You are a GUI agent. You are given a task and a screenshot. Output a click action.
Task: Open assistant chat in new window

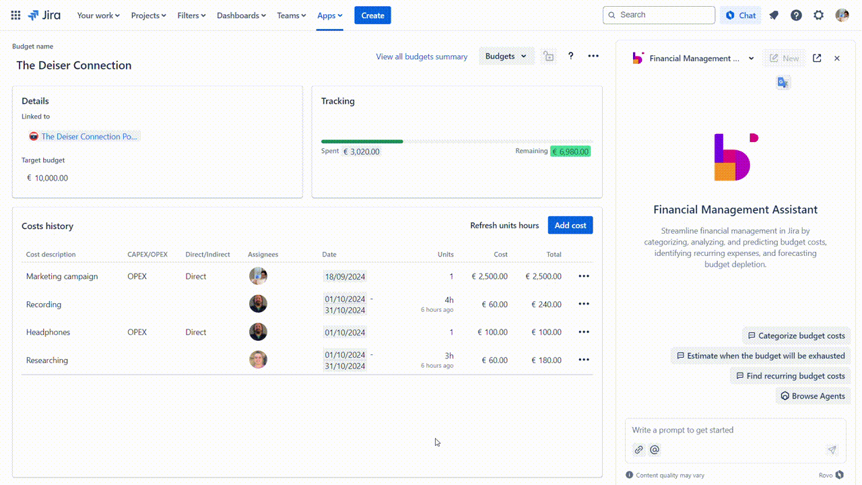point(817,58)
